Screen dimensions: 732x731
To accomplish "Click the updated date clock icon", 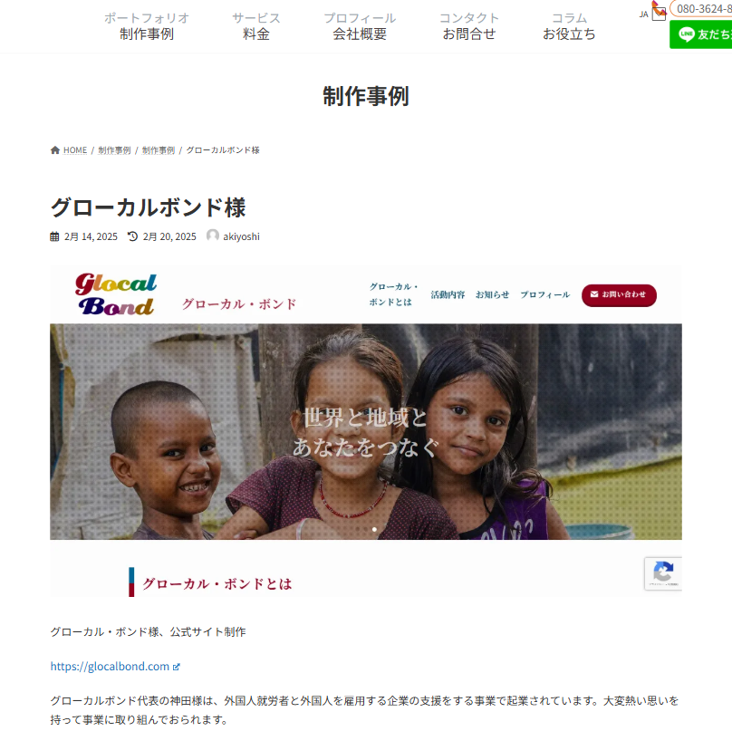I will point(133,236).
